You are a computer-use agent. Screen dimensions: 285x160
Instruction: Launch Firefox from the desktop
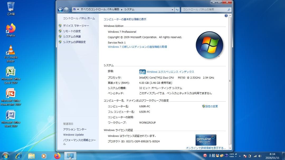click(10, 29)
